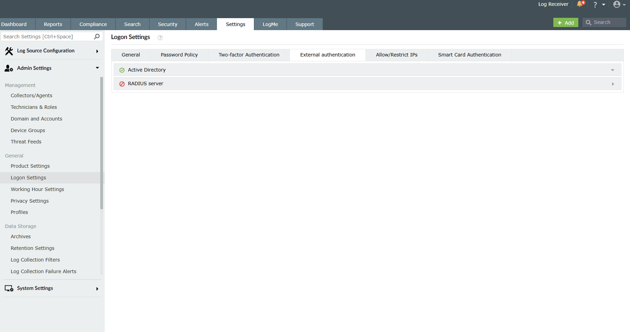Expand the Log Source Configuration section arrow
This screenshot has width=630, height=332.
[97, 51]
